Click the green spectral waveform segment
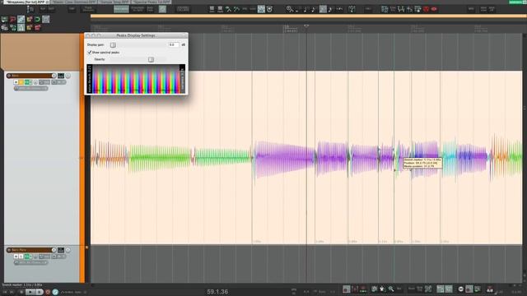 [160, 158]
